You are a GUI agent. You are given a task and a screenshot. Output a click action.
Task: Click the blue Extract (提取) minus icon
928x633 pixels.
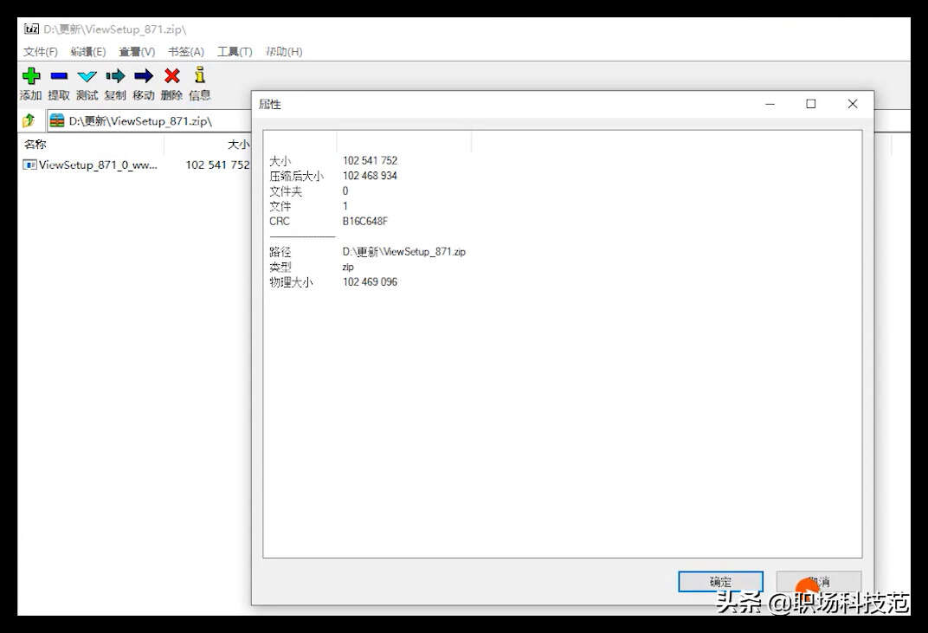coord(59,76)
